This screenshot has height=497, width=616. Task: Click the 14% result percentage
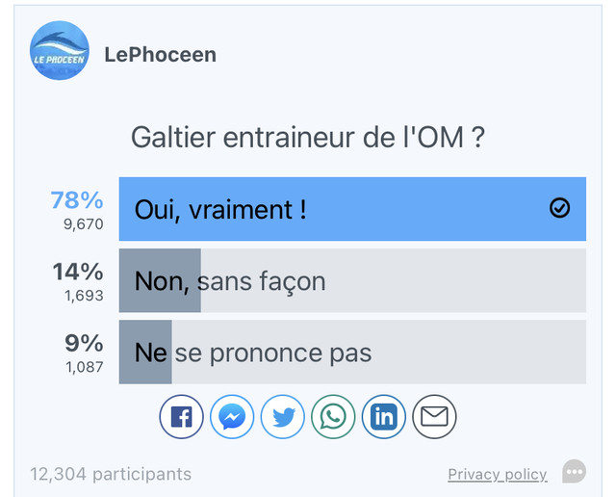pyautogui.click(x=78, y=272)
